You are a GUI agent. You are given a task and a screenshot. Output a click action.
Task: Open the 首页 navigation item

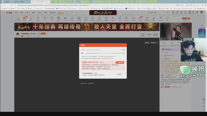(x=16, y=13)
